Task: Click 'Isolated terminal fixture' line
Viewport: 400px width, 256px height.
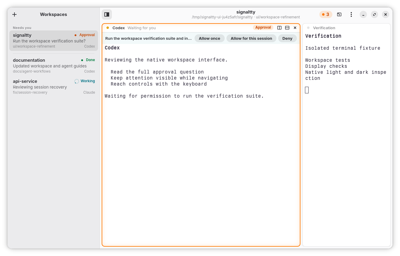Action: [343, 48]
